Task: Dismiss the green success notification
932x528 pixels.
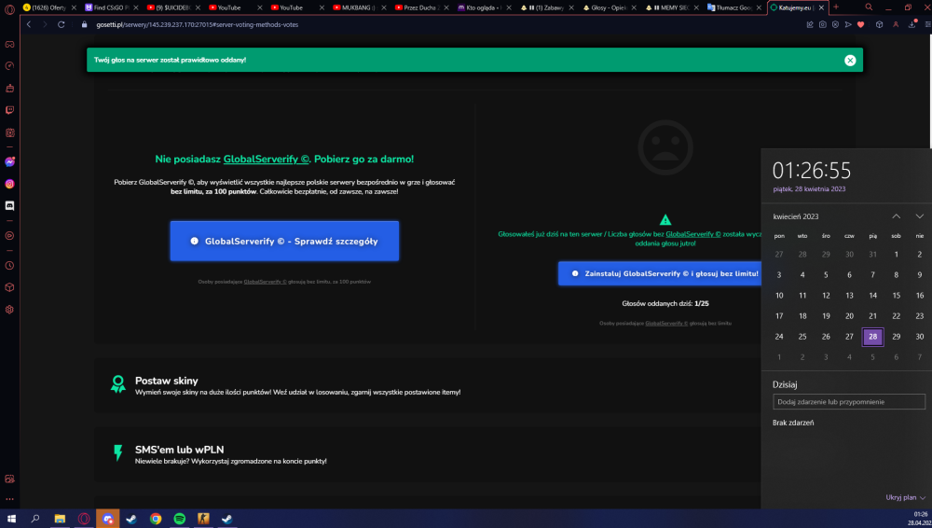Action: [x=850, y=60]
